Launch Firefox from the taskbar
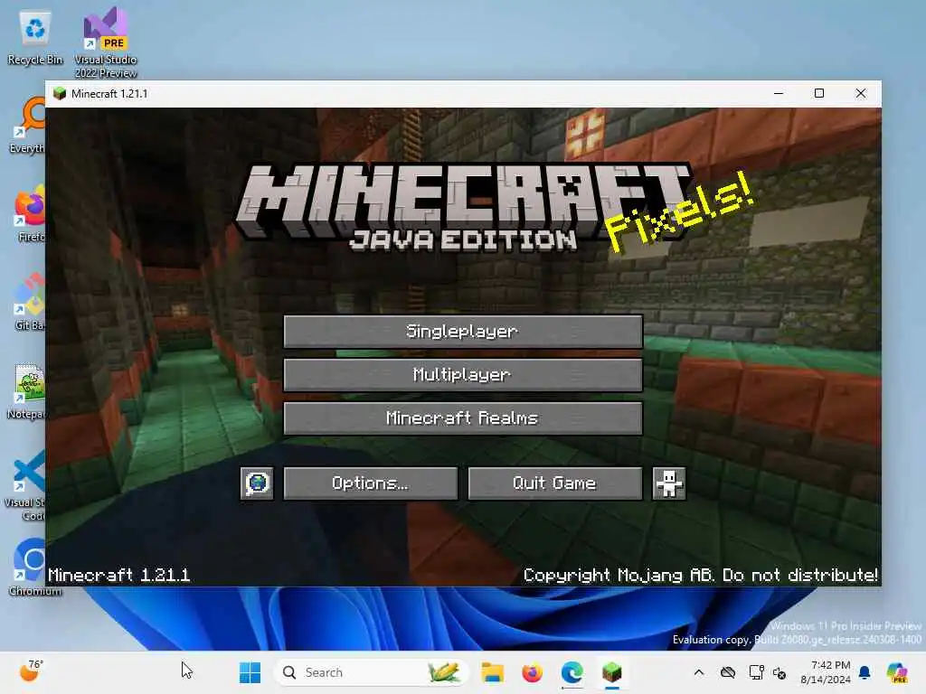Image resolution: width=926 pixels, height=694 pixels. 532,672
